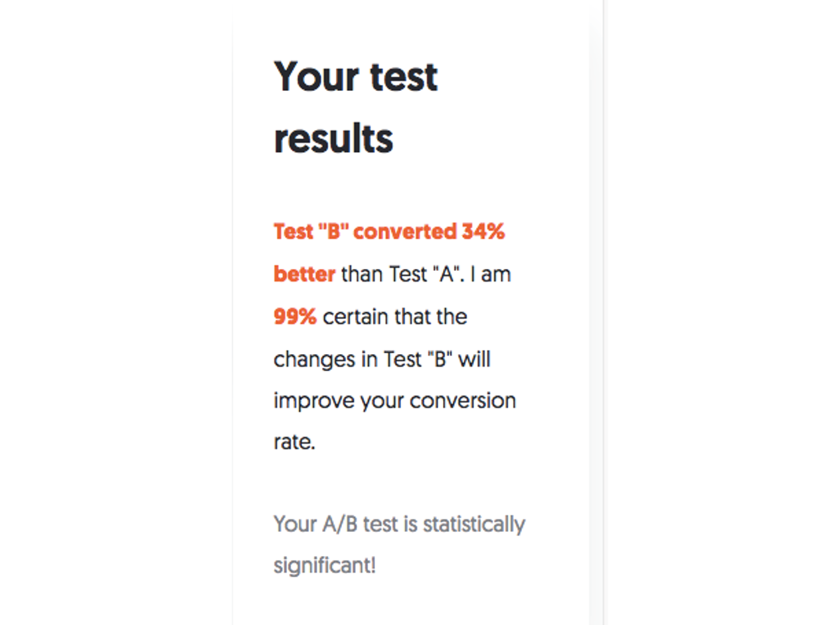Click the vertical divider right of the card

tap(603, 312)
